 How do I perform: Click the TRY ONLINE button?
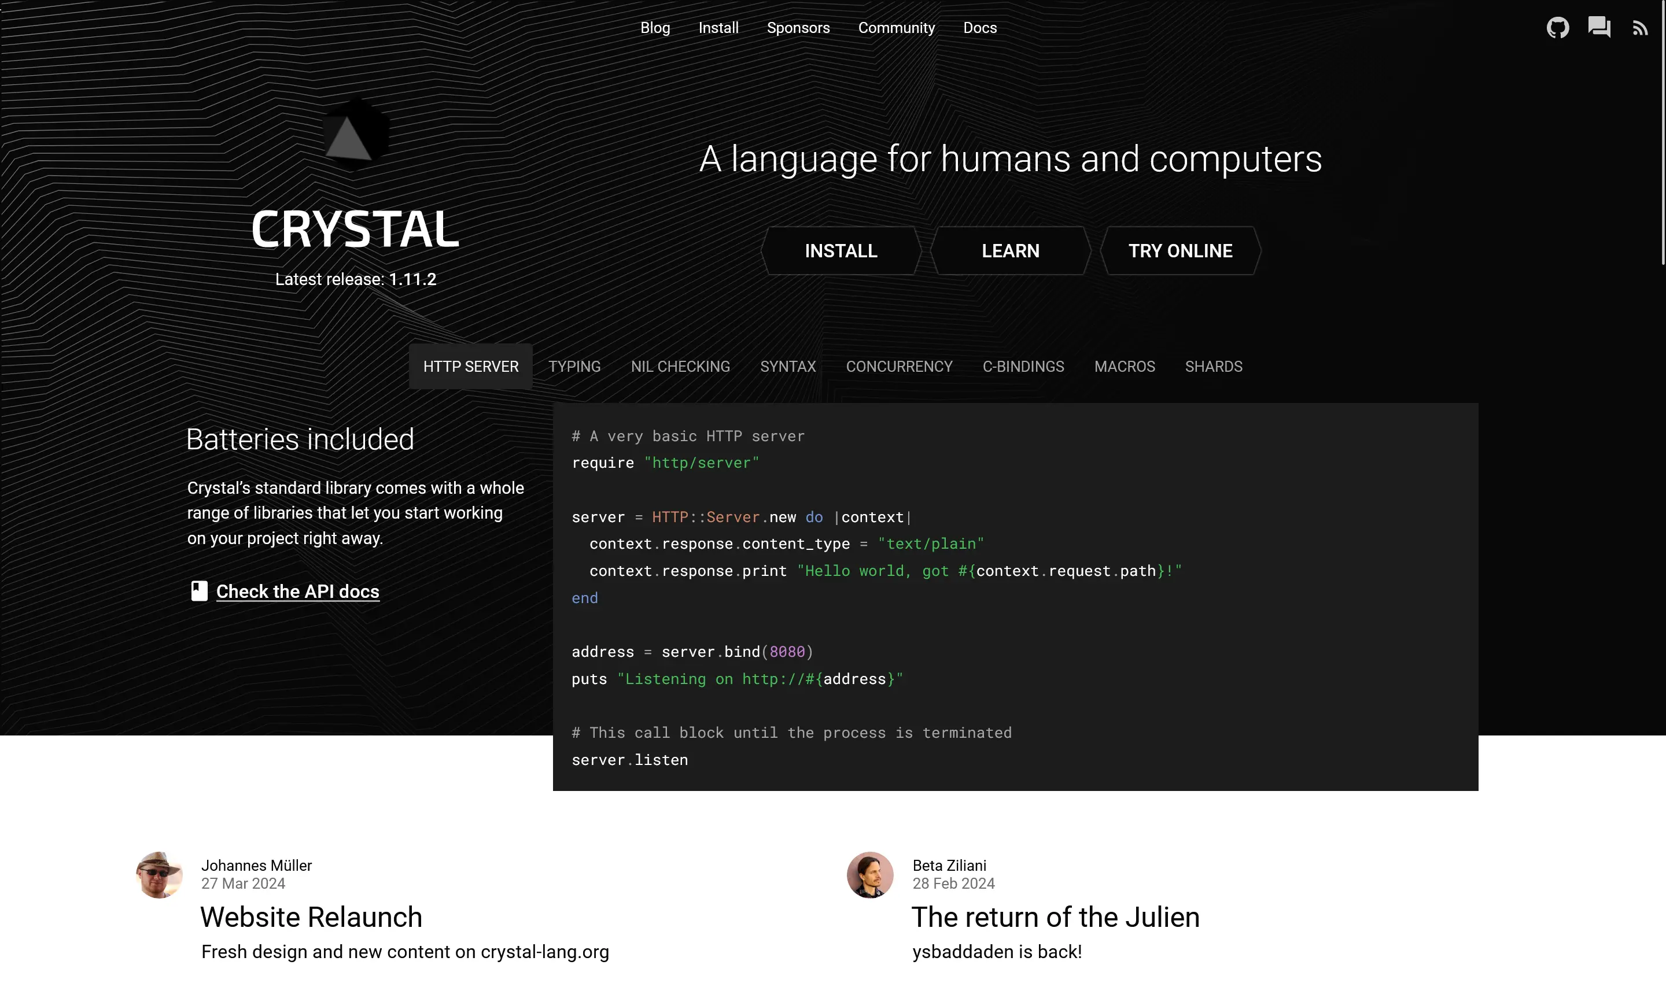[1180, 251]
